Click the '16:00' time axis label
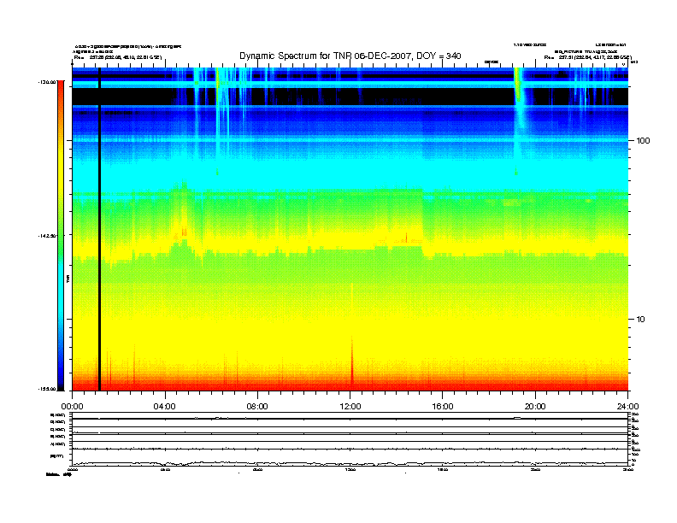 [443, 406]
